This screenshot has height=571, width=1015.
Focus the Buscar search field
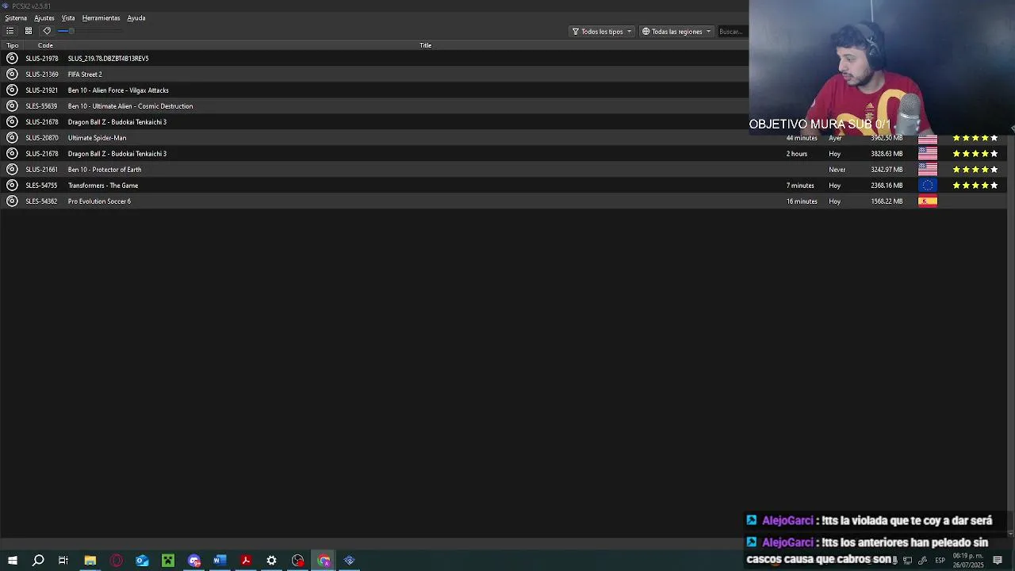click(731, 32)
